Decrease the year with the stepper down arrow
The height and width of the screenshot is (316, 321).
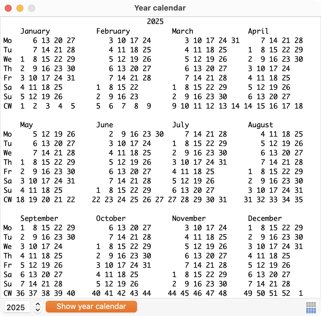pos(38,310)
